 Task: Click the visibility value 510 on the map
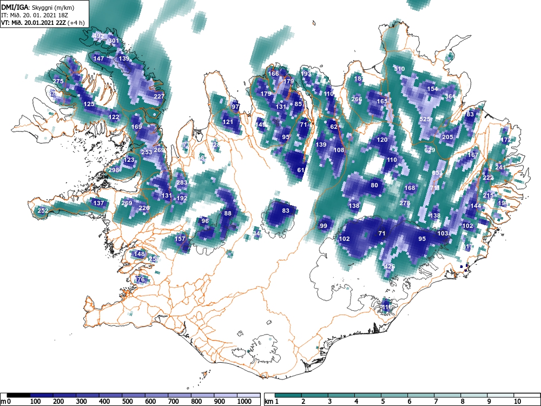399,69
